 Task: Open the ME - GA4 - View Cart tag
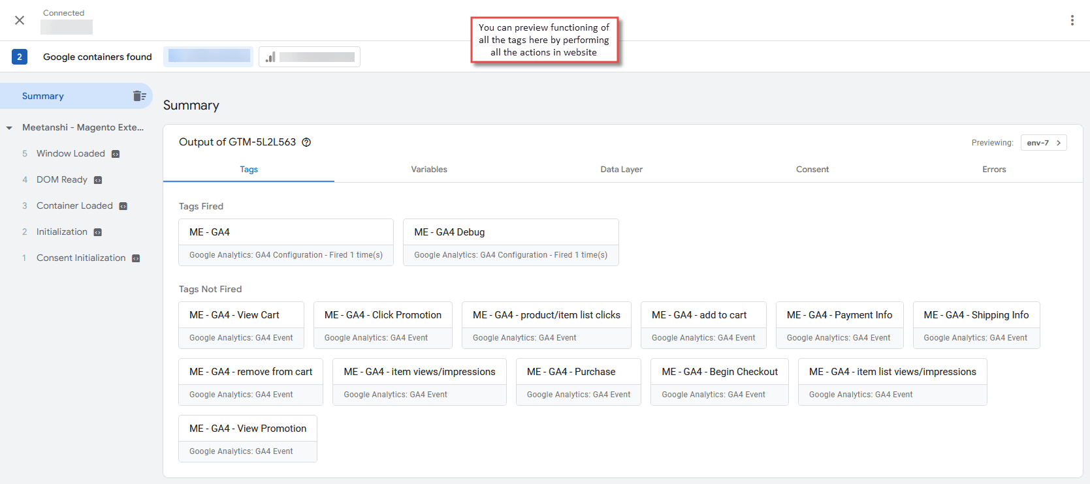click(x=241, y=325)
